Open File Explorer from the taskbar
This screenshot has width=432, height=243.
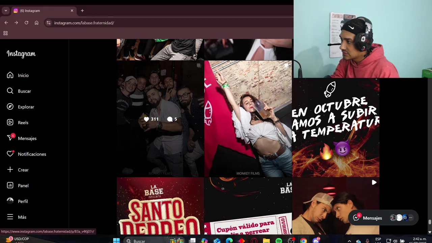click(266, 241)
